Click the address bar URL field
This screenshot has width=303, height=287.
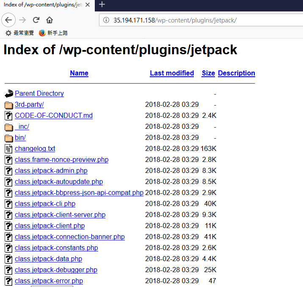point(201,20)
